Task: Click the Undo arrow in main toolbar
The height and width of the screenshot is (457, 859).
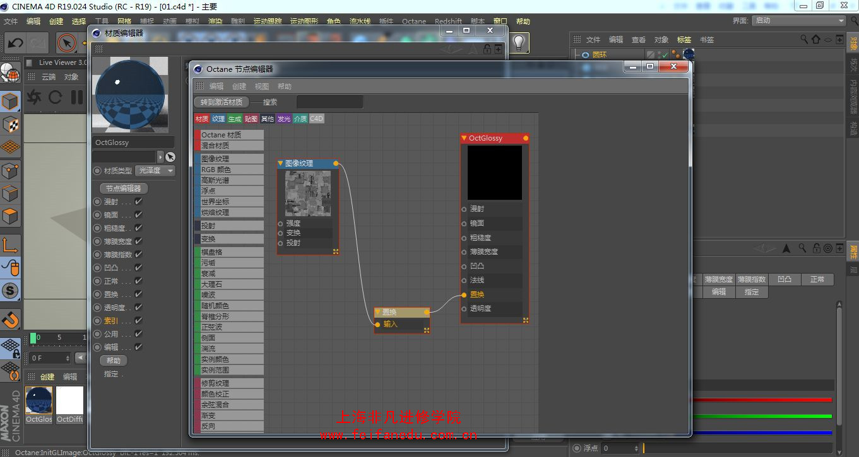Action: [15, 43]
